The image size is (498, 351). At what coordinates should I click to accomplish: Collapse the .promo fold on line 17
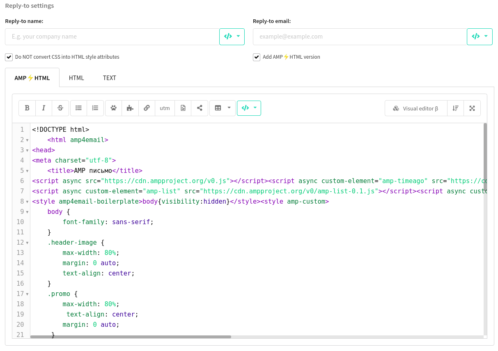27,294
